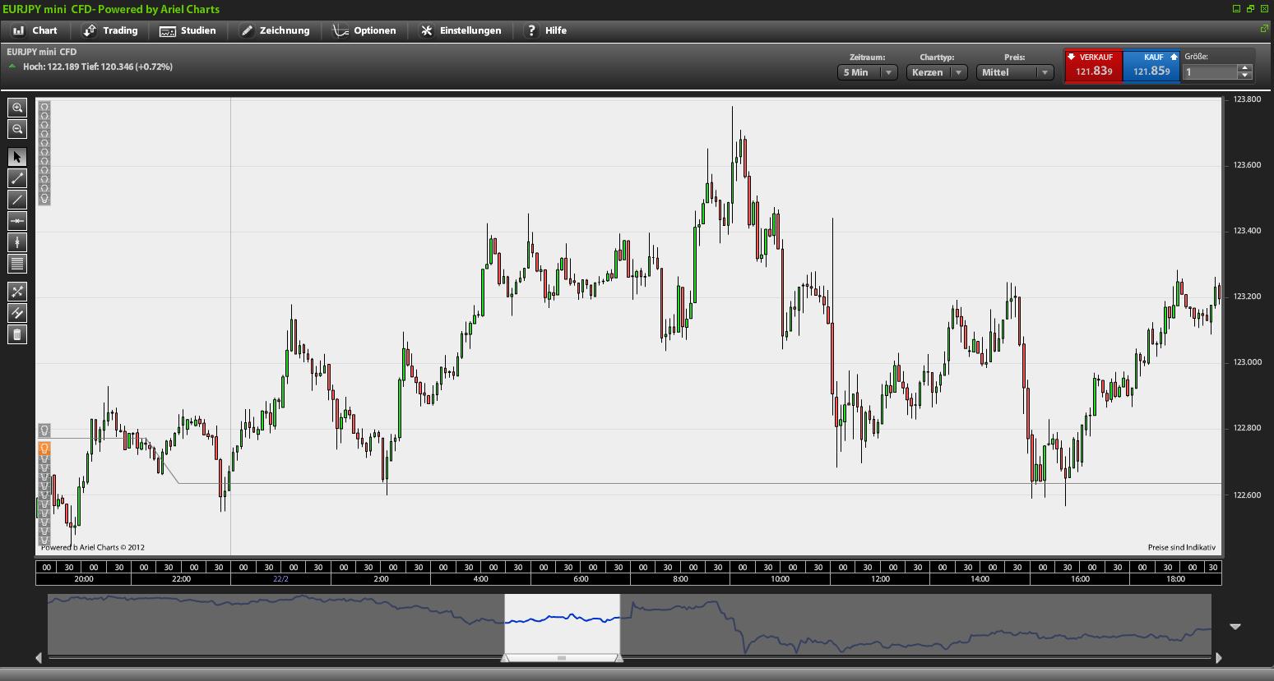Click the blue KAUF buy button
Screen dimensions: 1274x681
(1151, 66)
